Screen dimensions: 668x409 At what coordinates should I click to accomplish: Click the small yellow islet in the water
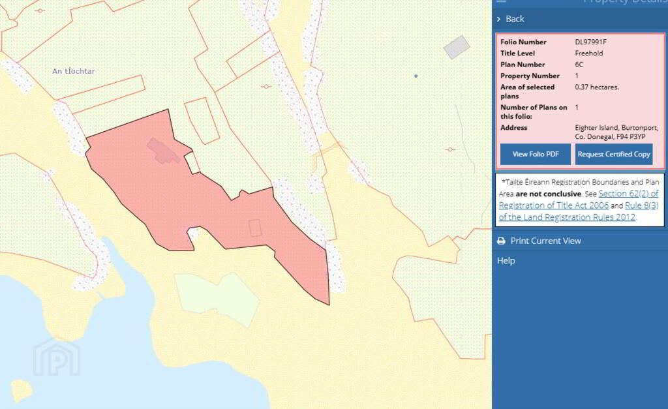point(22,390)
